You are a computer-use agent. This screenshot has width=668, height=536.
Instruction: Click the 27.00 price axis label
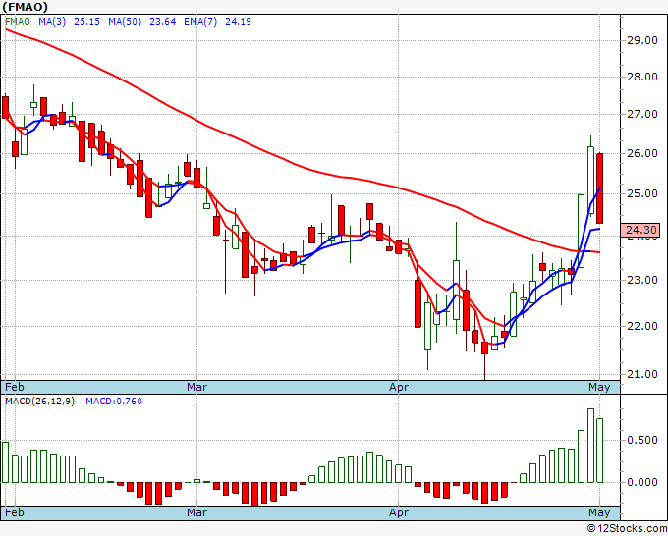(x=642, y=114)
